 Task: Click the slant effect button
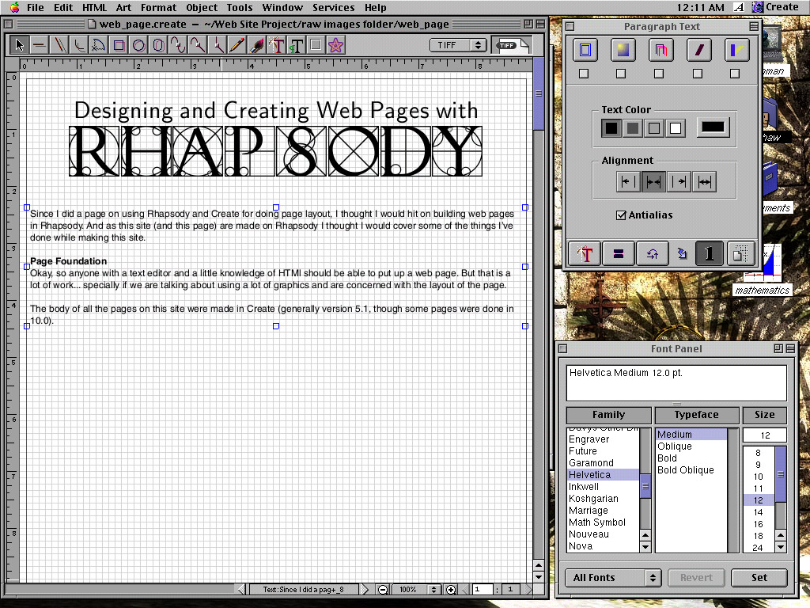[x=698, y=50]
